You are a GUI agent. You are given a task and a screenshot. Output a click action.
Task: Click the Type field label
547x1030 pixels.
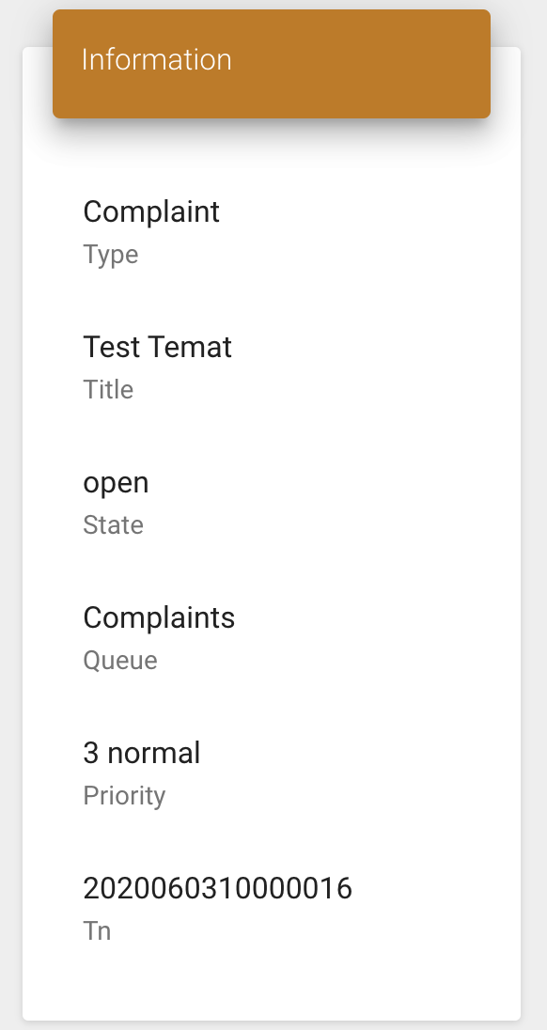(x=110, y=255)
